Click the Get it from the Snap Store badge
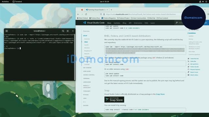Screen dimensions: 209x117 [114, 99]
